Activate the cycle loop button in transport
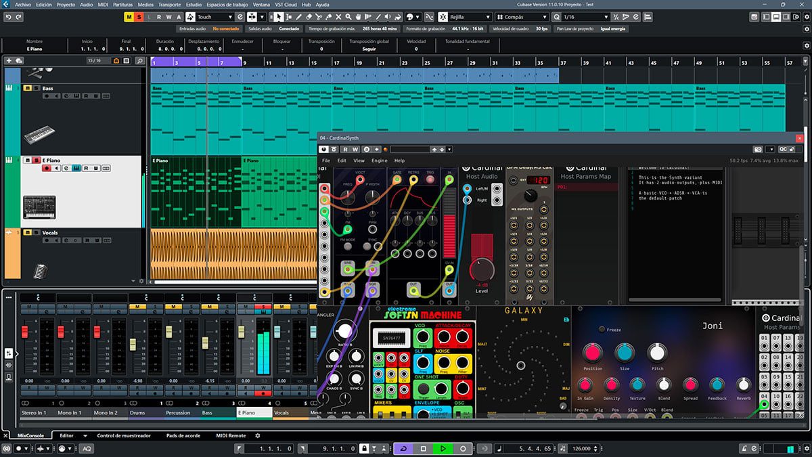812x457 pixels. pos(404,448)
